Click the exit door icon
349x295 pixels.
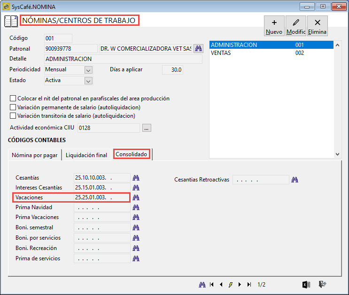click(322, 284)
